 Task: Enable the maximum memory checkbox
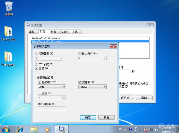click(x=80, y=53)
